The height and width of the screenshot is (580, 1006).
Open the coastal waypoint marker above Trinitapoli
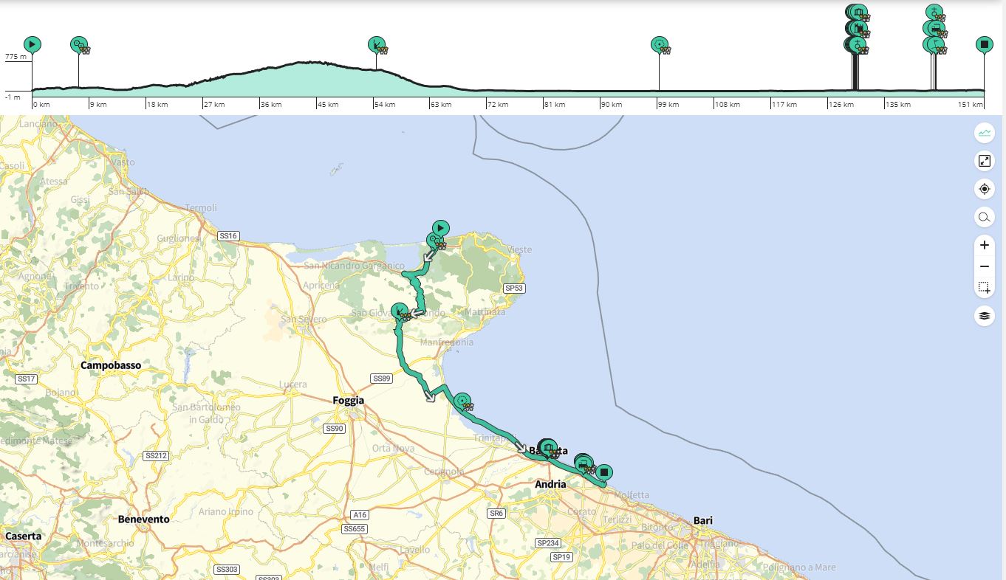(462, 401)
